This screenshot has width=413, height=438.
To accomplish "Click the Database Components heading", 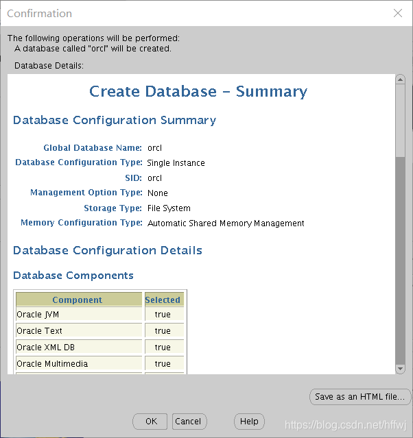I will (x=73, y=276).
